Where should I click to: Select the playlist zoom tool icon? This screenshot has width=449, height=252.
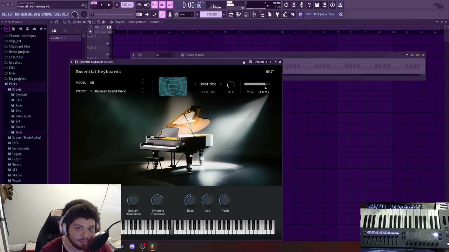coord(99,22)
